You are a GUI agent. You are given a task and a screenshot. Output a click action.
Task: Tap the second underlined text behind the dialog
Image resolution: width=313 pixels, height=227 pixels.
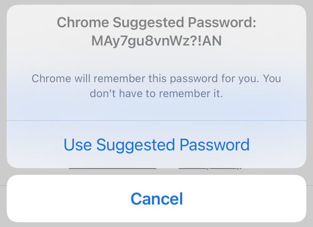point(210,168)
